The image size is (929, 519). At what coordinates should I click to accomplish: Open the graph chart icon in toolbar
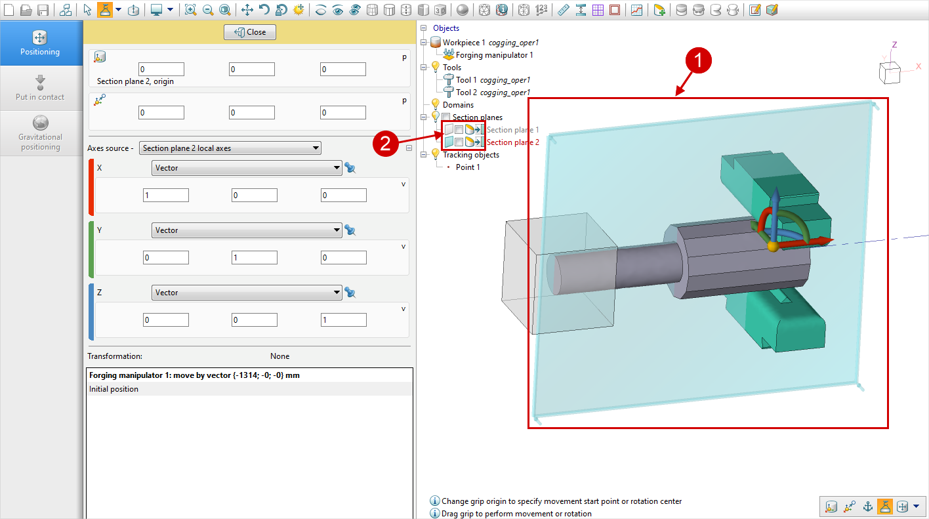point(636,10)
